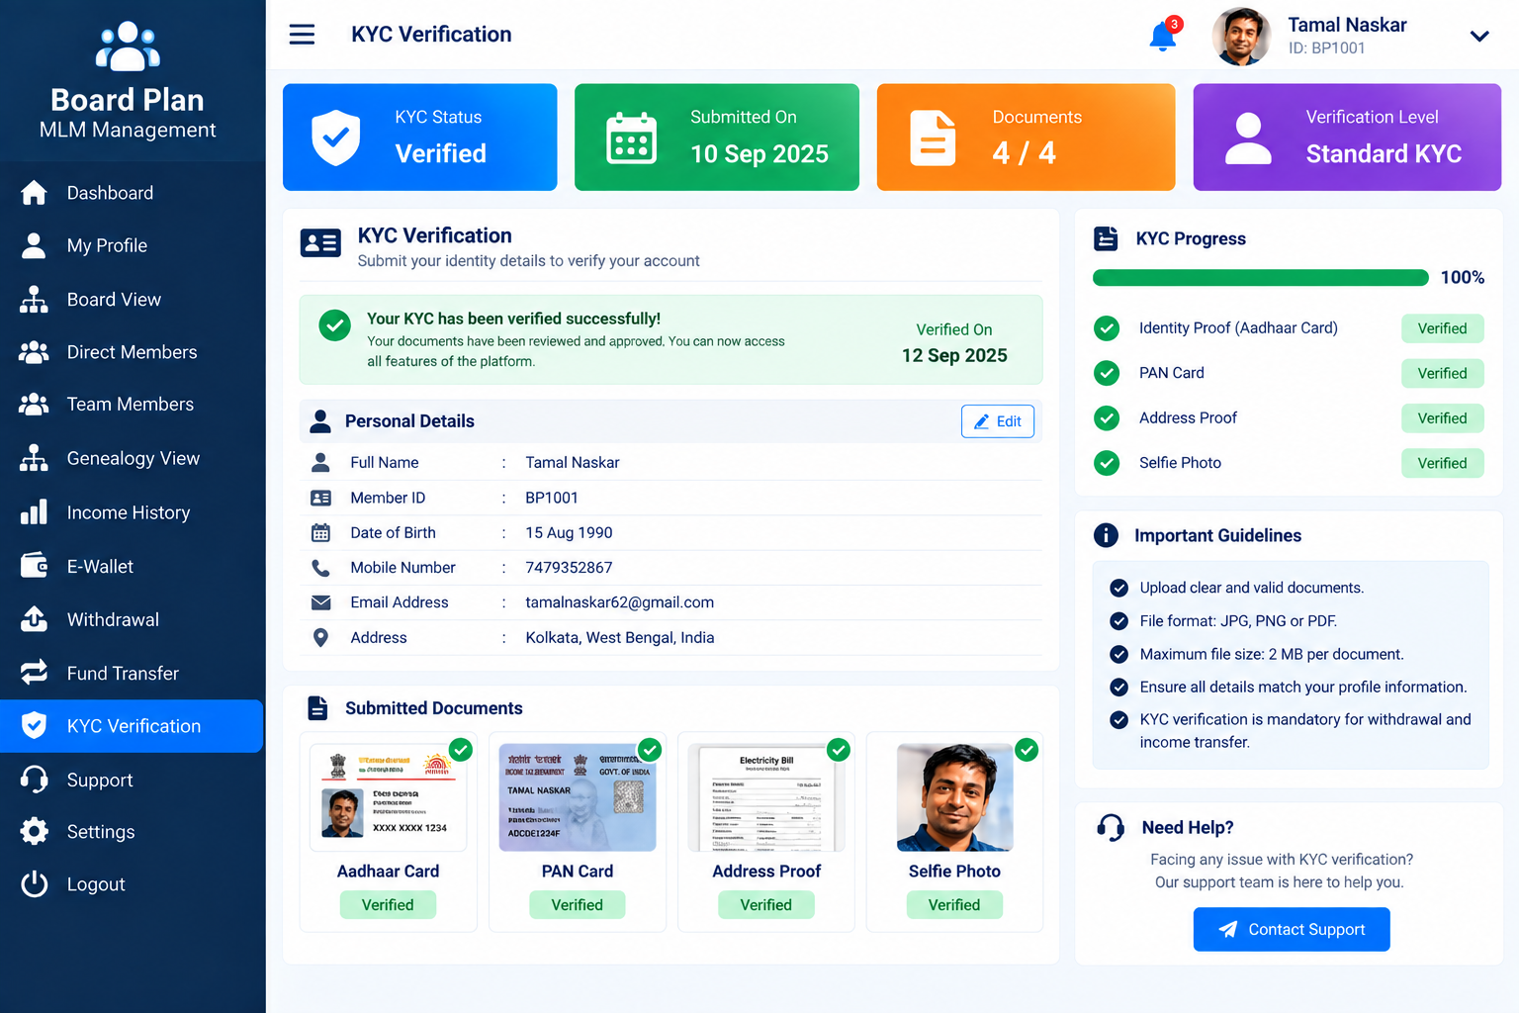Image resolution: width=1519 pixels, height=1013 pixels.
Task: Select Direct Members menu item
Action: (133, 352)
